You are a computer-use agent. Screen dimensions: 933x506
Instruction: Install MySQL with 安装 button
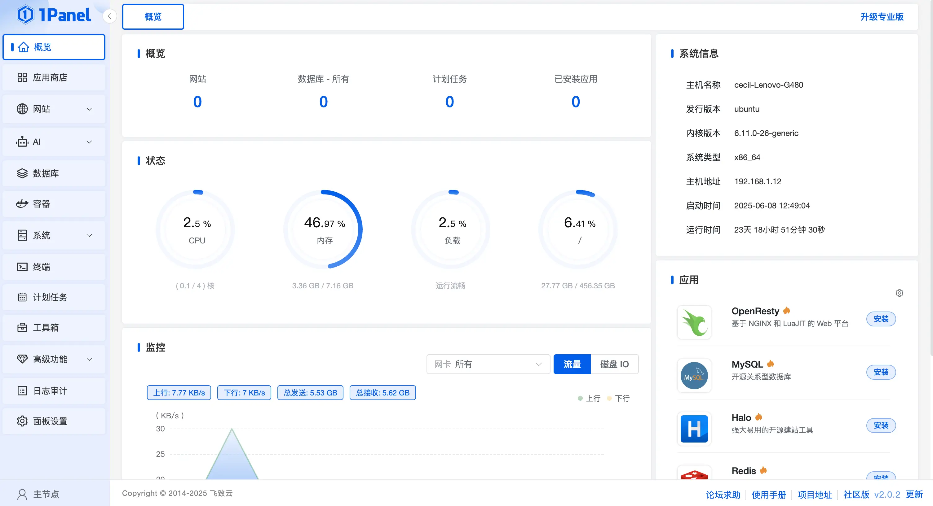881,372
